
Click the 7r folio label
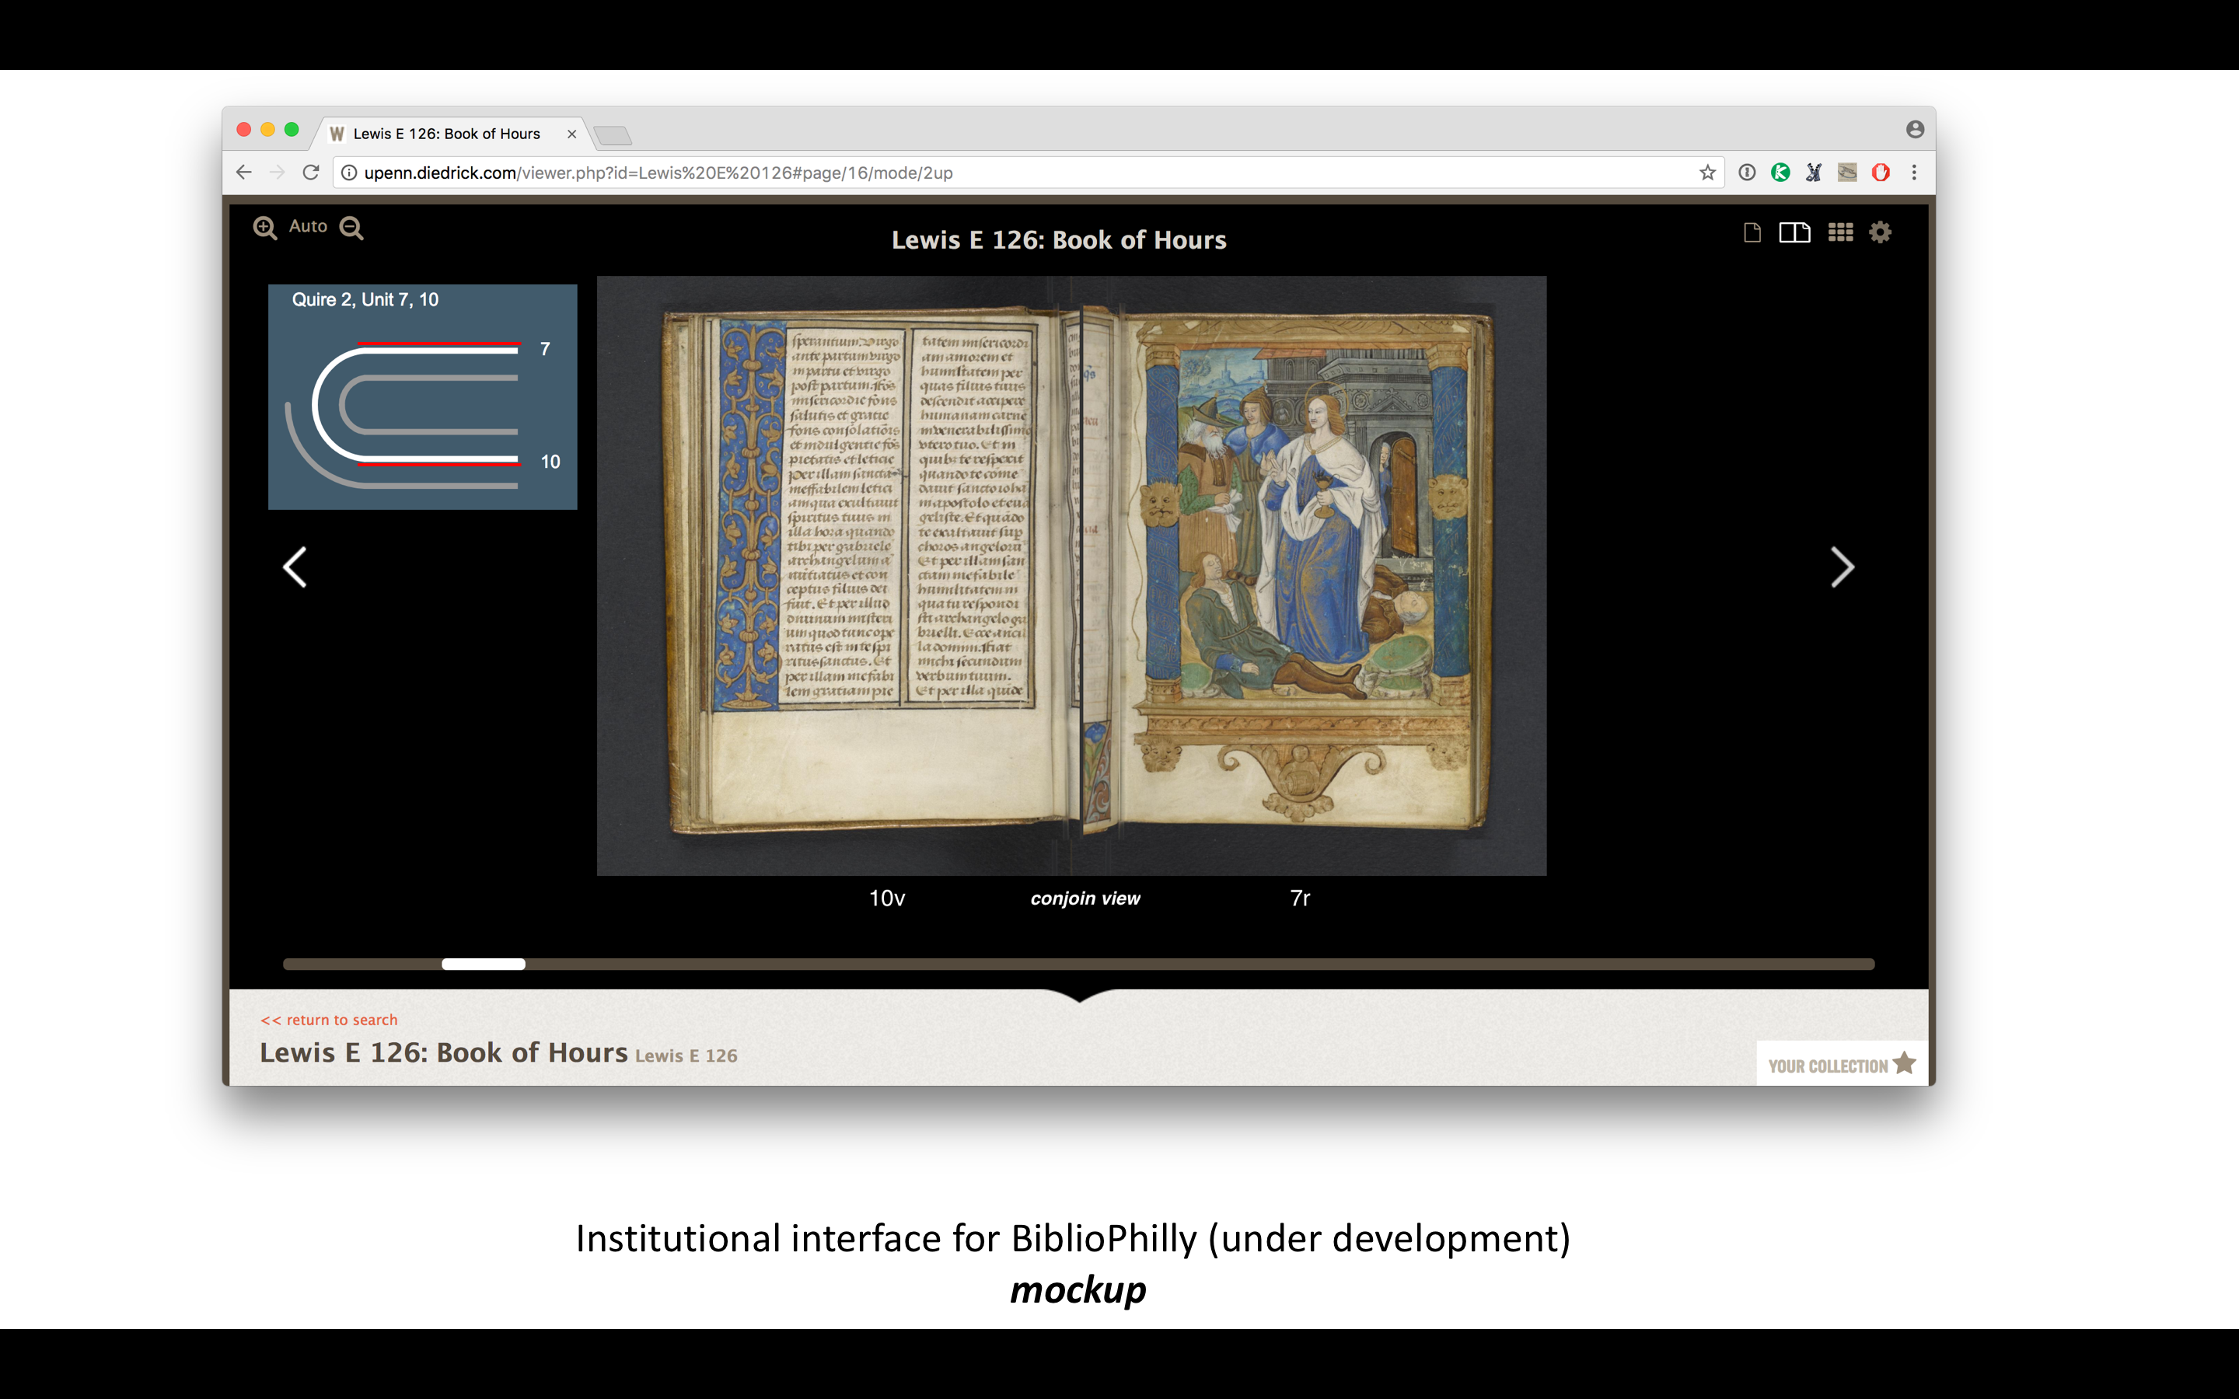pos(1300,898)
